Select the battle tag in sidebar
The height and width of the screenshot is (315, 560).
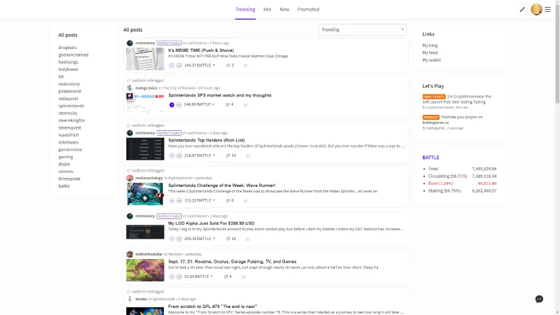pyautogui.click(x=64, y=186)
